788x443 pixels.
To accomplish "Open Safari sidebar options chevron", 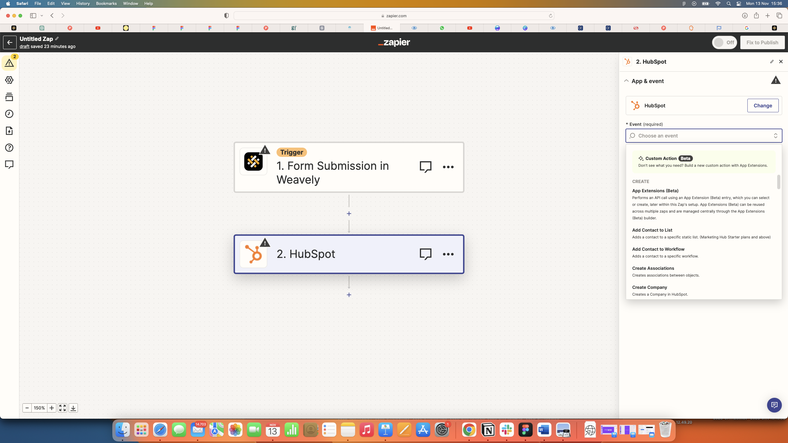I will [x=42, y=16].
